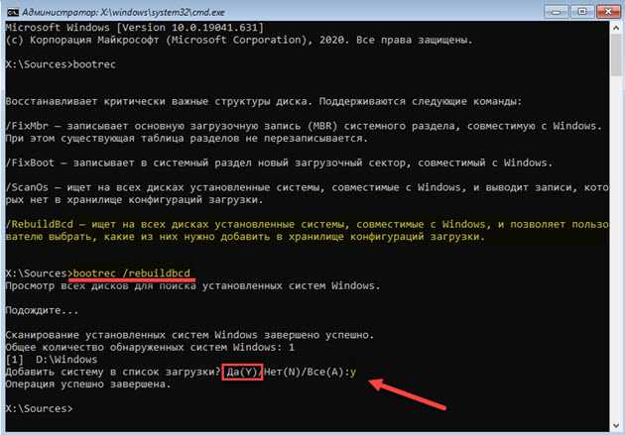Image resolution: width=625 pixels, height=435 pixels.
Task: Click the scrollbar down arrow
Action: pos(616,425)
